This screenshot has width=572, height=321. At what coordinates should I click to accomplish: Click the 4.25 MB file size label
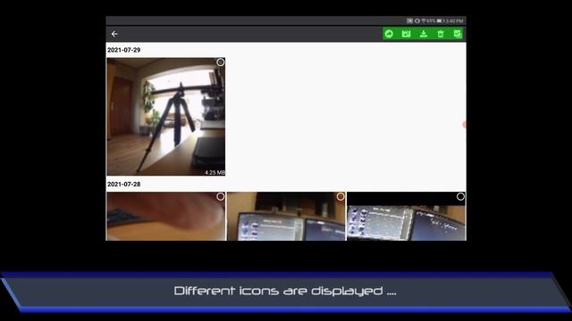[214, 172]
